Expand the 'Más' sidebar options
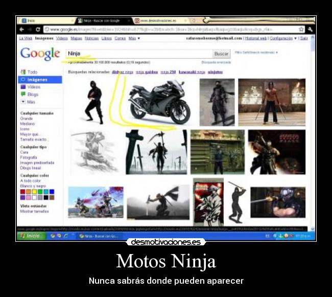 tap(28, 102)
